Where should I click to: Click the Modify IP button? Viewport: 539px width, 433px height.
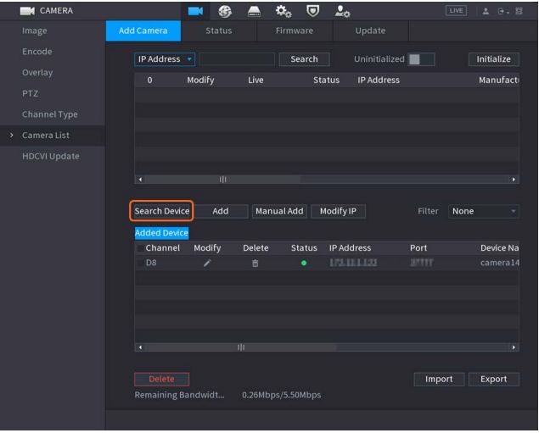[338, 211]
